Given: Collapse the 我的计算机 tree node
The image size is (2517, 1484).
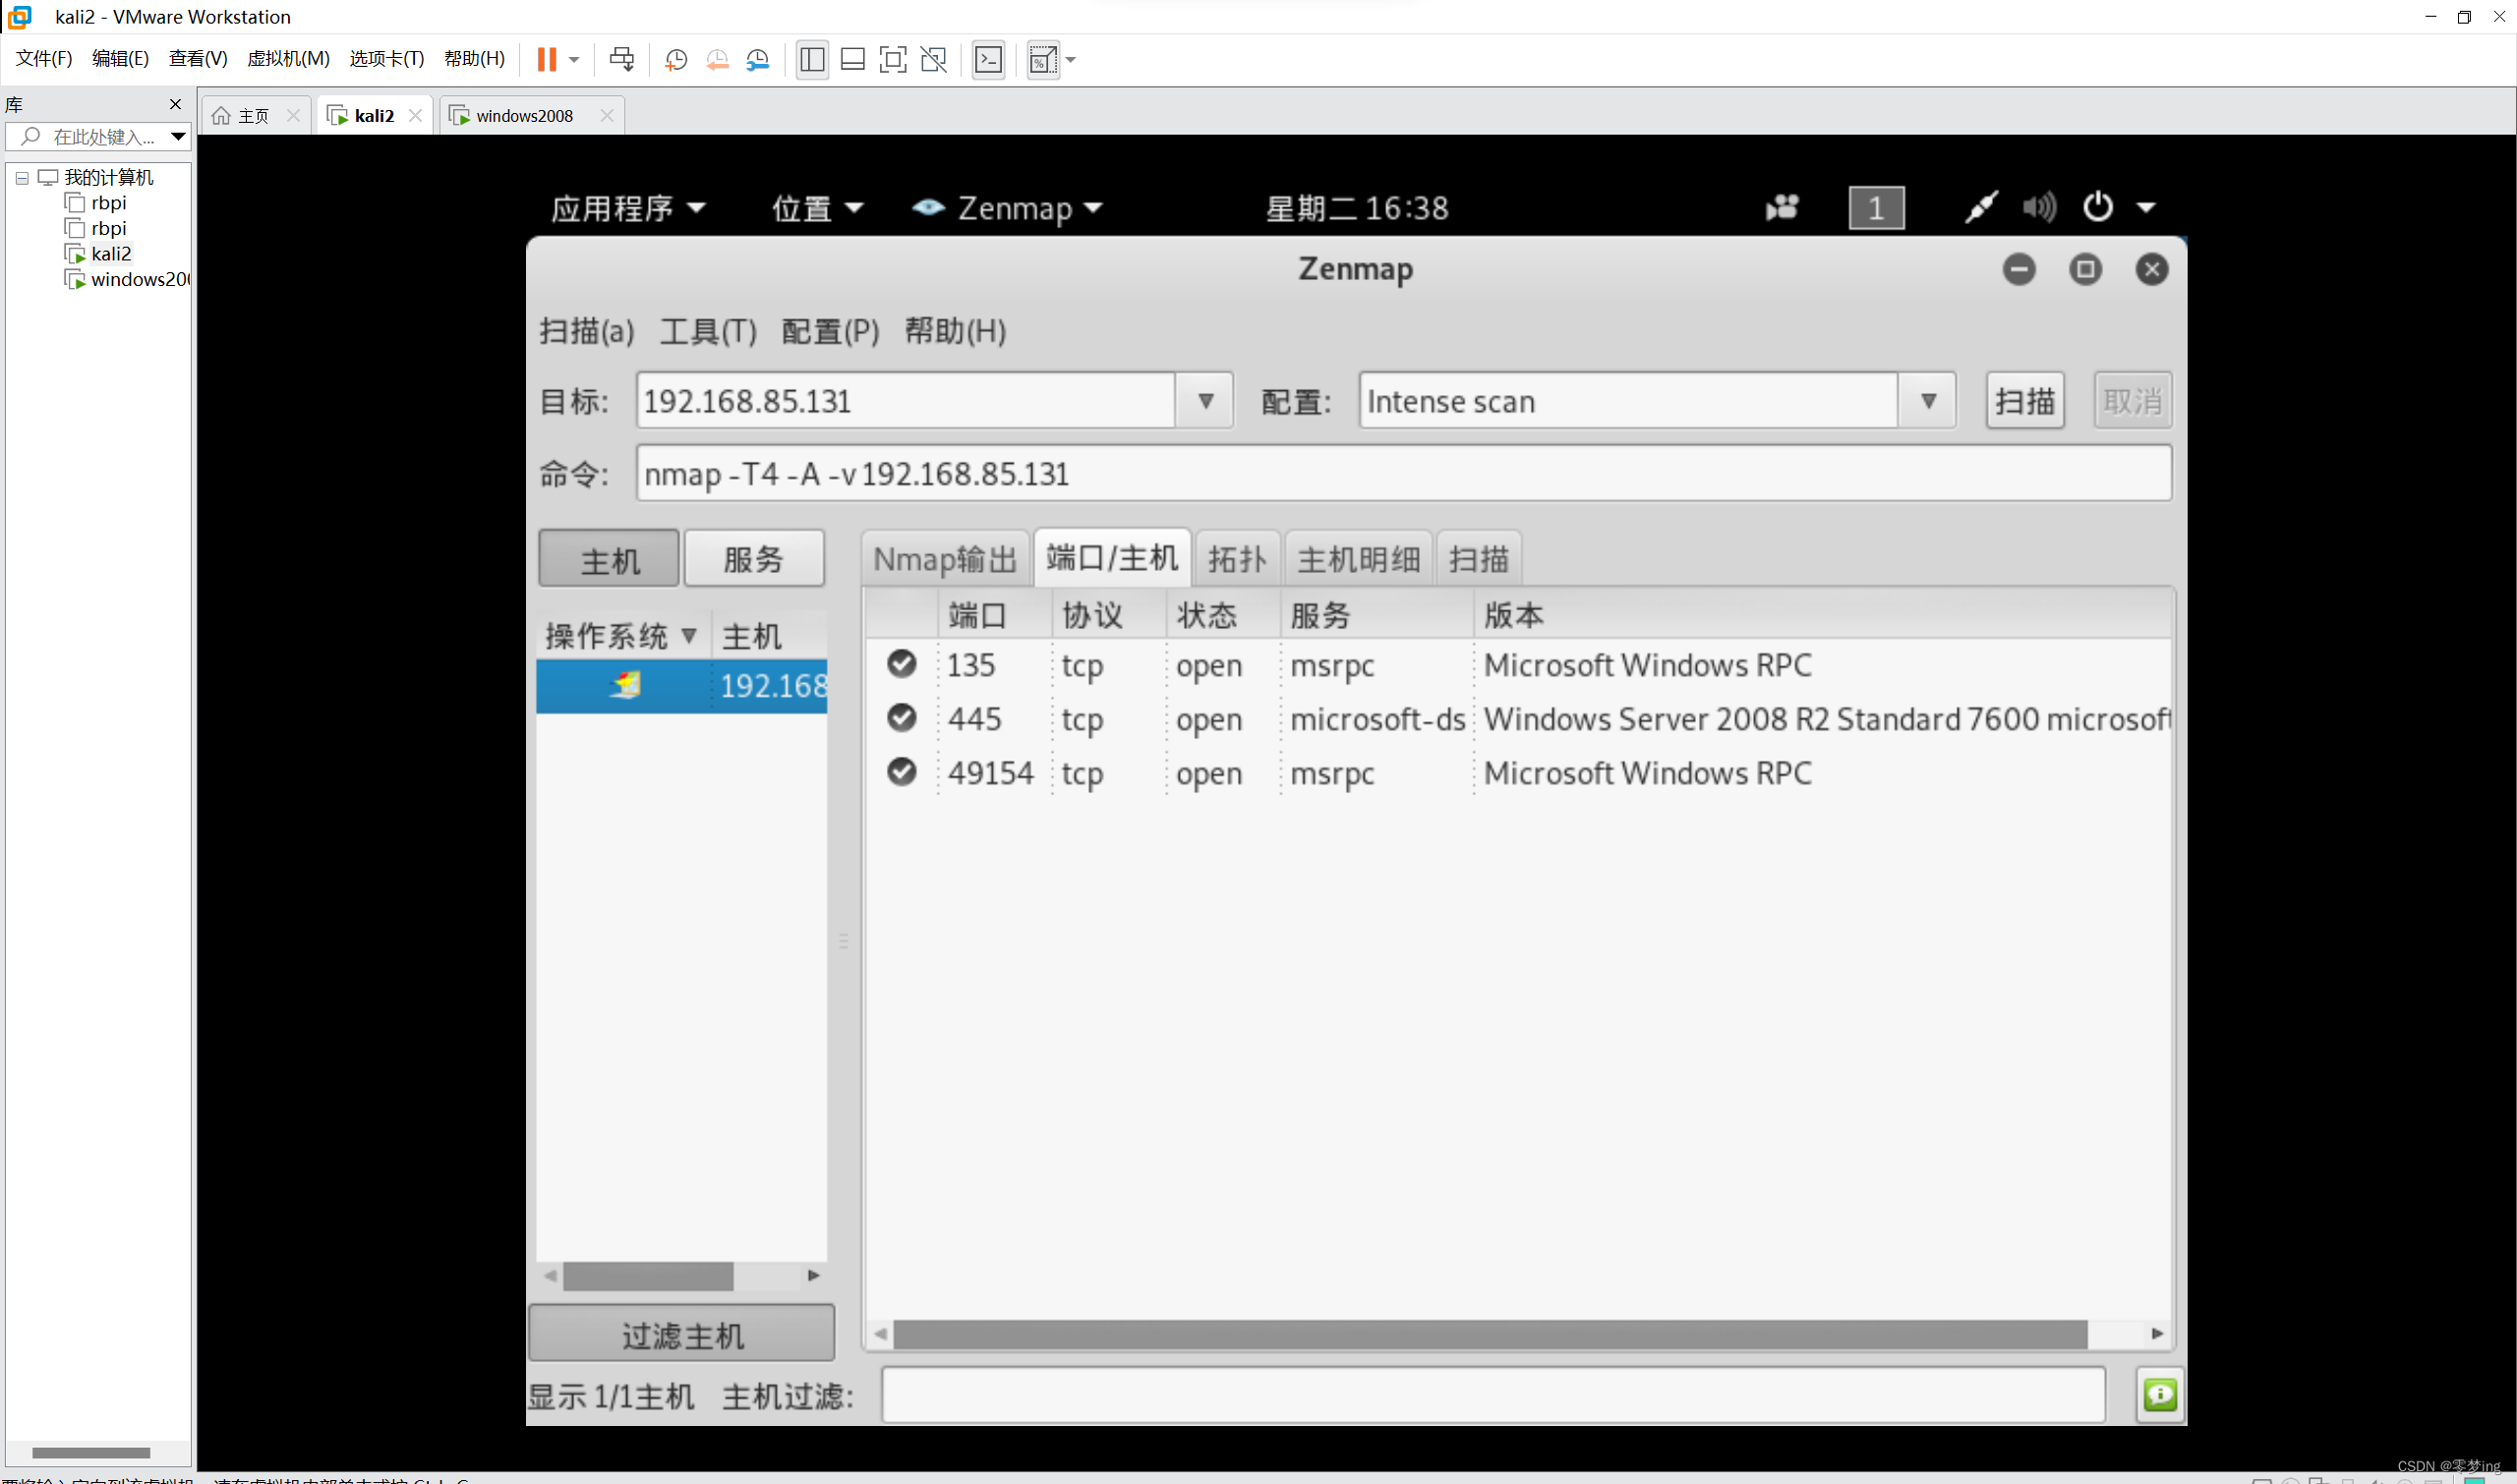Looking at the screenshot, I should [x=22, y=178].
